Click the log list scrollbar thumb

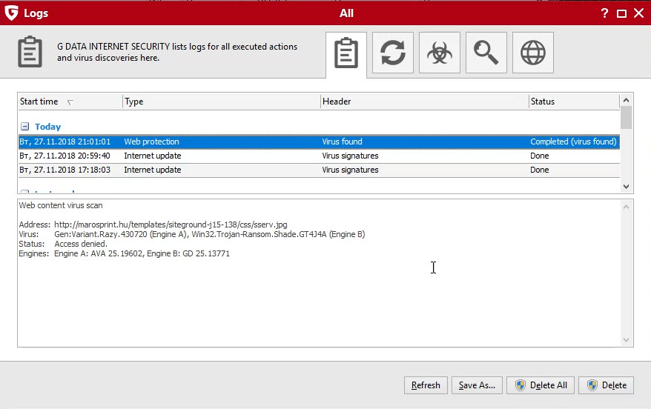tap(626, 118)
